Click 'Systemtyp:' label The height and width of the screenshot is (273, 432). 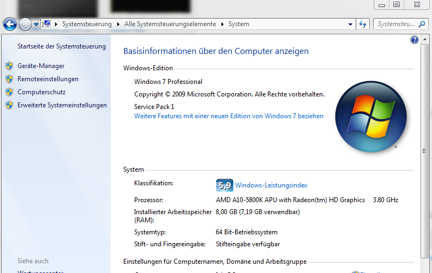tap(150, 232)
